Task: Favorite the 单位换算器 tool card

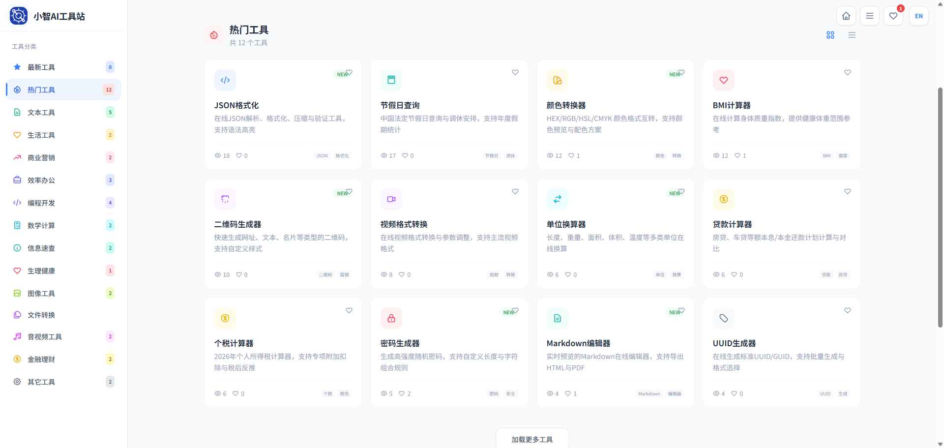Action: pos(681,191)
